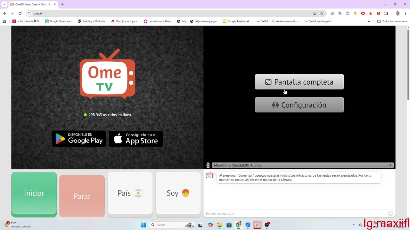Open Windows Start menu
The width and height of the screenshot is (410, 230).
pyautogui.click(x=143, y=225)
